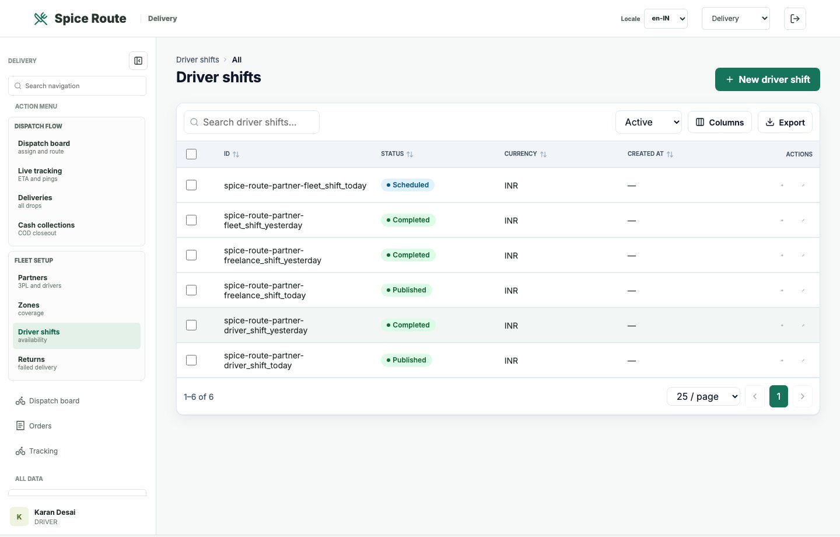Go to the next page of results
The image size is (840, 537).
coord(803,396)
